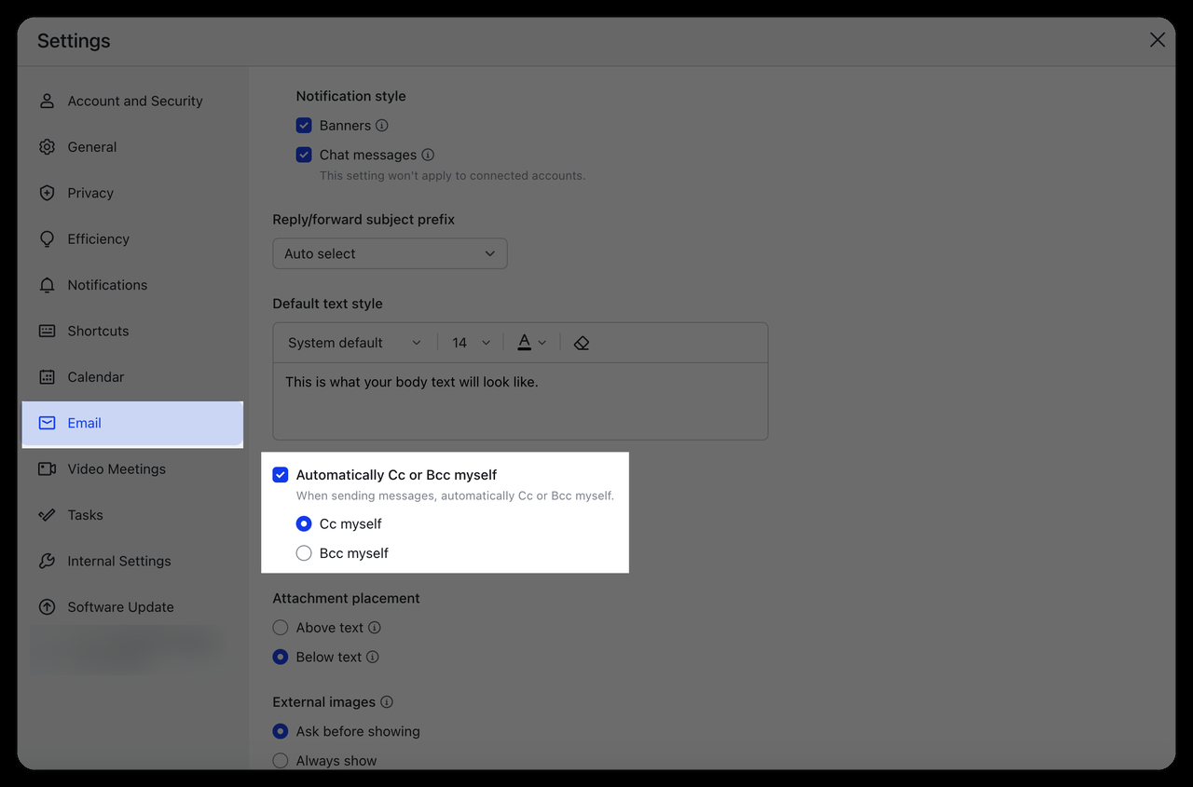The image size is (1193, 787).
Task: Click the Attachment placement heading
Action: [346, 598]
